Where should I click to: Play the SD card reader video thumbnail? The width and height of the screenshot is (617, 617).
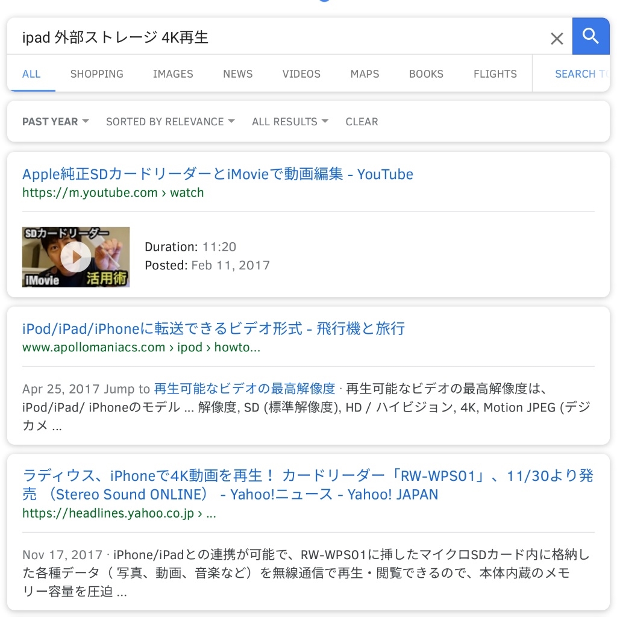pos(76,257)
